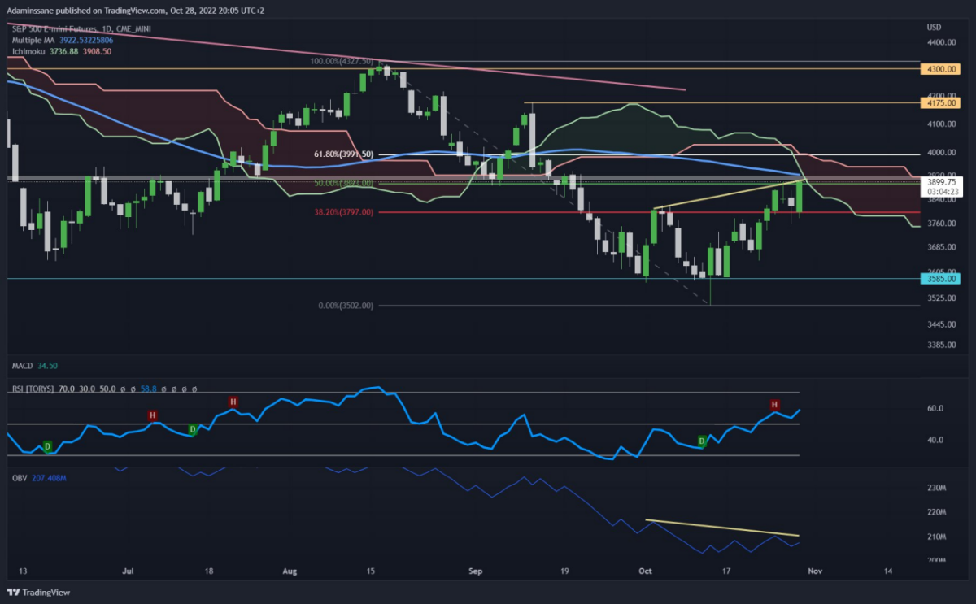The height and width of the screenshot is (604, 976).
Task: Click the 3585.00 cyan price label
Action: pyautogui.click(x=941, y=278)
